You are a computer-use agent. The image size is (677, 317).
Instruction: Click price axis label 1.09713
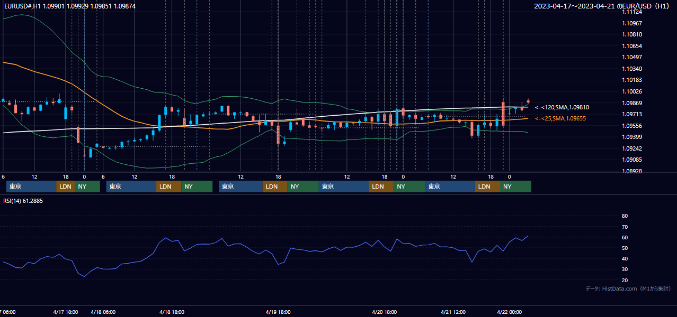click(631, 114)
